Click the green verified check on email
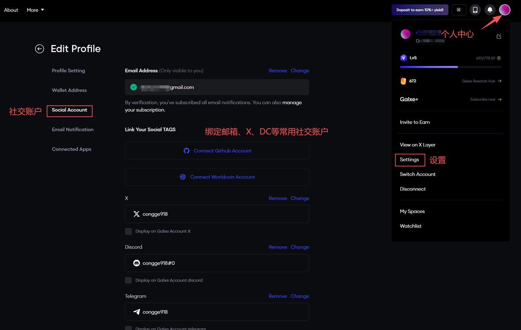 (133, 87)
